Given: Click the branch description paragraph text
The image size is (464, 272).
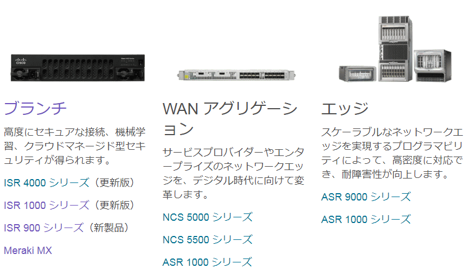Looking at the screenshot, I should 75,146.
